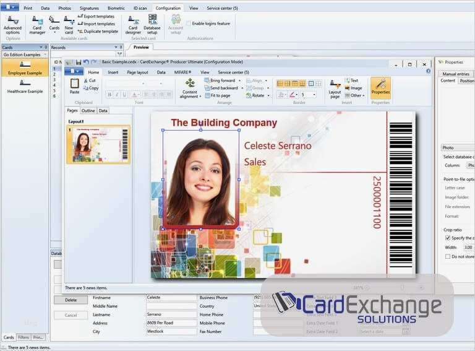Click crop ratio Width field
The height and width of the screenshot is (351, 475).
(468, 248)
